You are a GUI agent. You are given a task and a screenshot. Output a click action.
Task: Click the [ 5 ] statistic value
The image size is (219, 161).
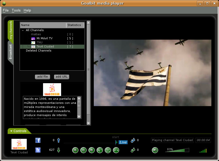[x=70, y=38]
